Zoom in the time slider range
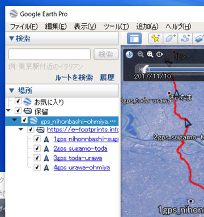The image size is (204, 217). click(150, 54)
